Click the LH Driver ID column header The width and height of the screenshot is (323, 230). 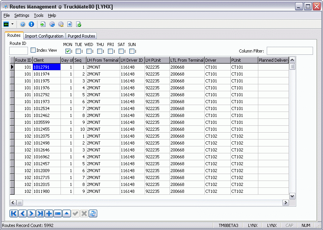tap(132, 60)
